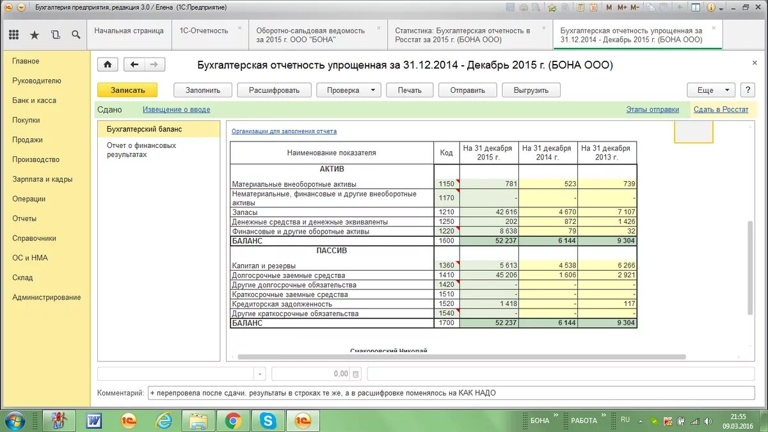Open the Favorites star icon

click(35, 35)
